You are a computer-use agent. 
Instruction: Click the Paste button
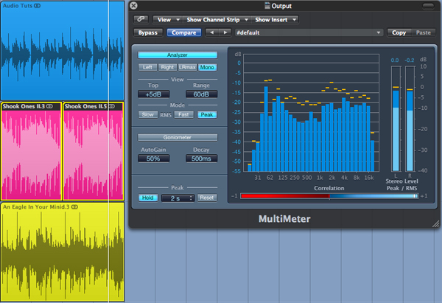[x=424, y=32]
